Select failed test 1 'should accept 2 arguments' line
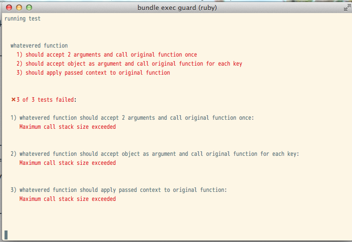This screenshot has width=352, height=242. coord(106,55)
